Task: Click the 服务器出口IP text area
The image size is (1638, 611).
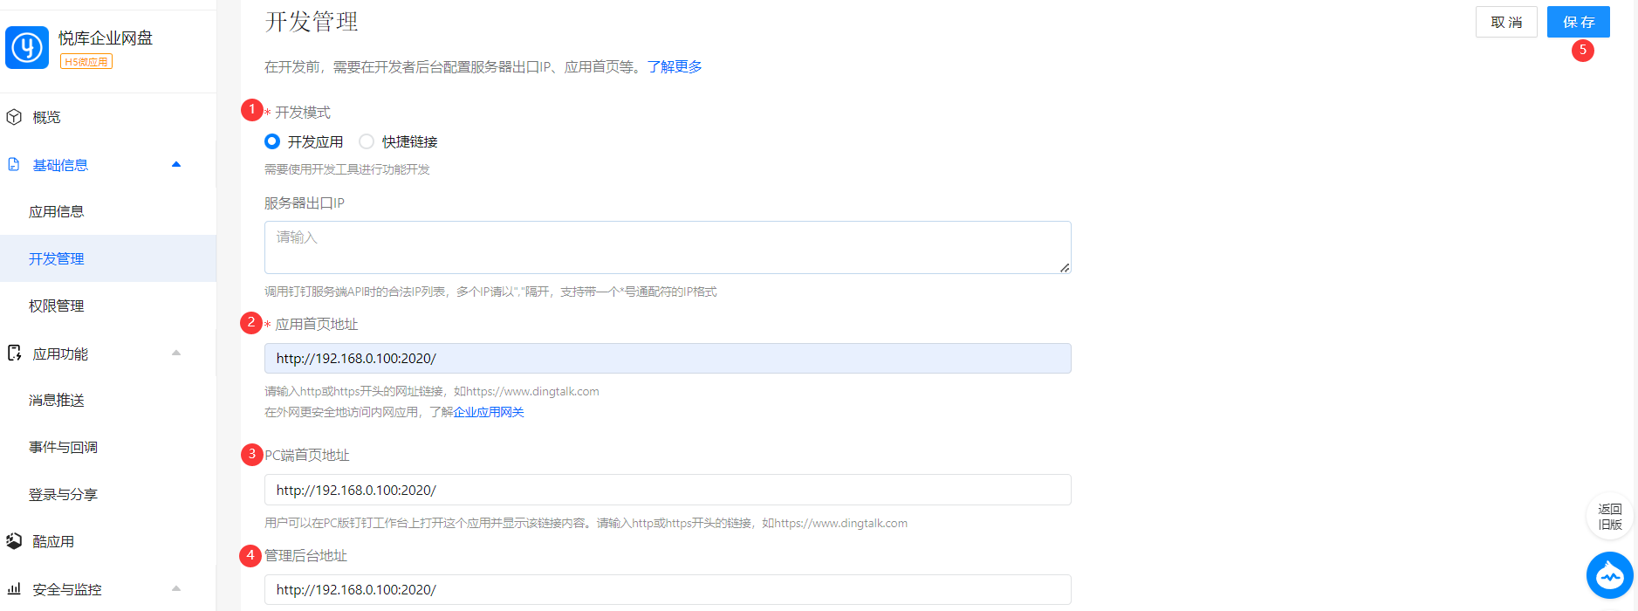Action: pyautogui.click(x=667, y=247)
